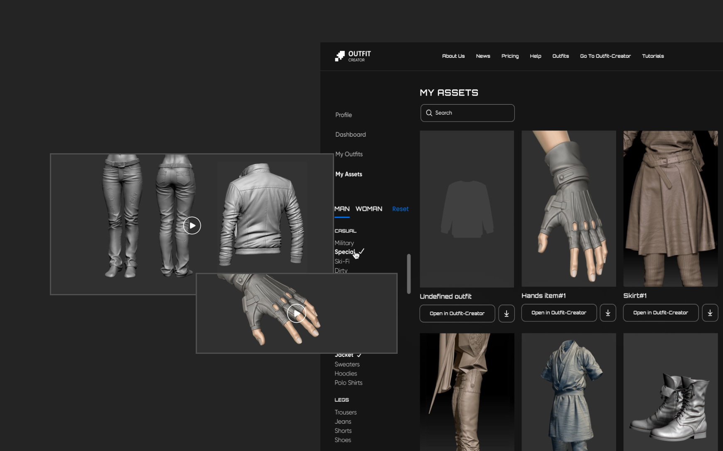Download the Undefined outfit asset
The height and width of the screenshot is (451, 723).
506,314
